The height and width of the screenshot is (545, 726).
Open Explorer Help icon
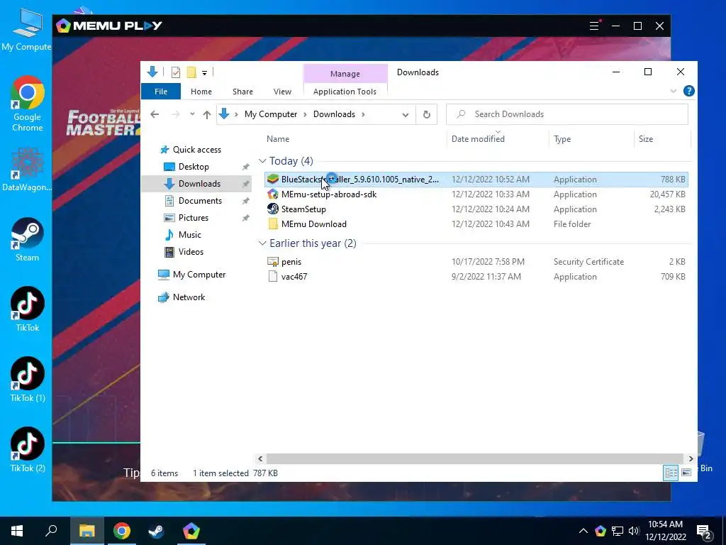[688, 91]
